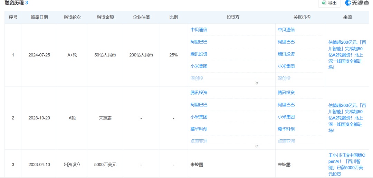Open investor 深创投 in A+轮 row
This screenshot has height=178, width=373.
pyautogui.click(x=197, y=78)
